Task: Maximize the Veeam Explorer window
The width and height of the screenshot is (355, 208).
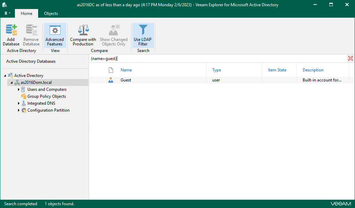Action: tap(331, 5)
